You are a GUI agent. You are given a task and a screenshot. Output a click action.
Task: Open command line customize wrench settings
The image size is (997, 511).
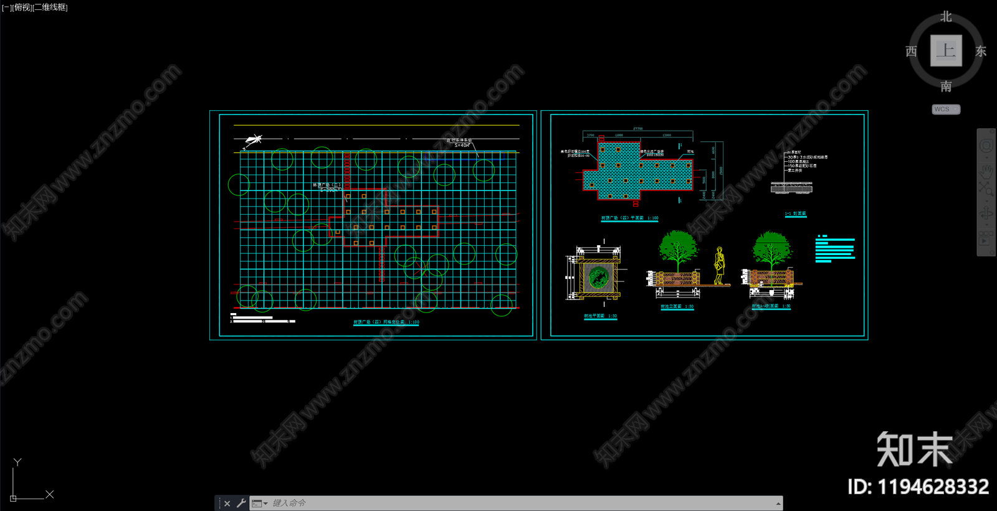[241, 503]
